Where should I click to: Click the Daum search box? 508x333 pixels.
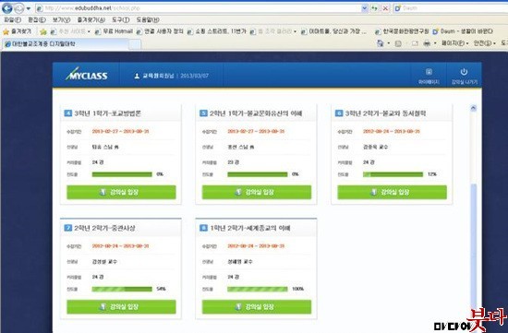(451, 8)
